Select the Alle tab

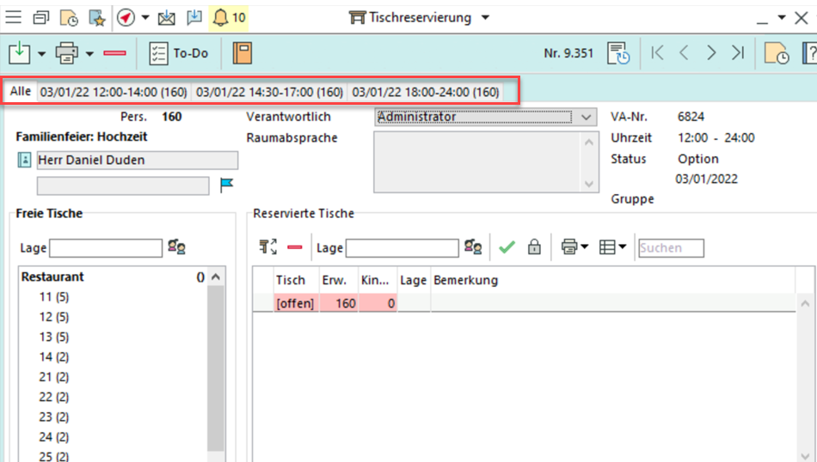click(21, 92)
